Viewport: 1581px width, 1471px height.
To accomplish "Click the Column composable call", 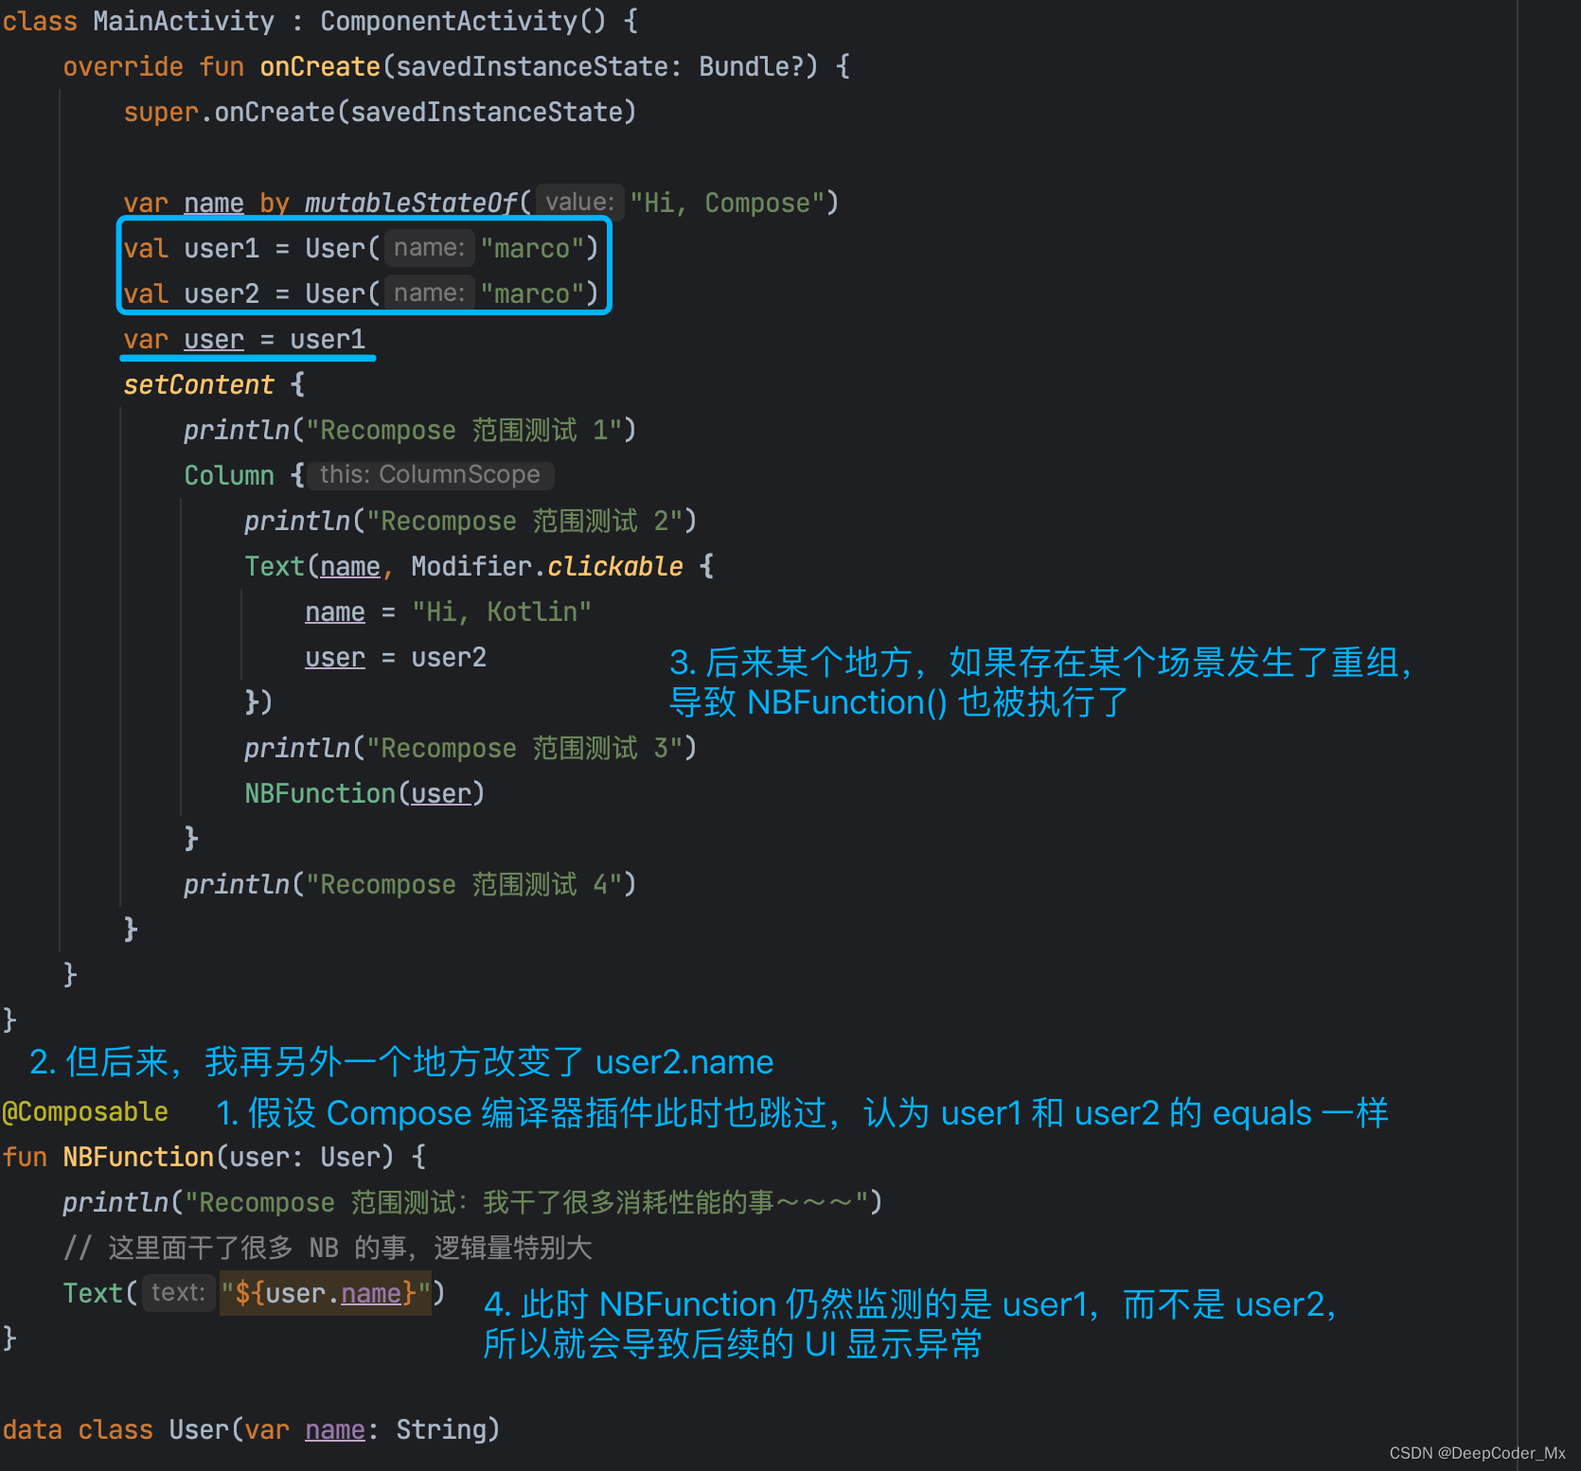I will tap(229, 475).
